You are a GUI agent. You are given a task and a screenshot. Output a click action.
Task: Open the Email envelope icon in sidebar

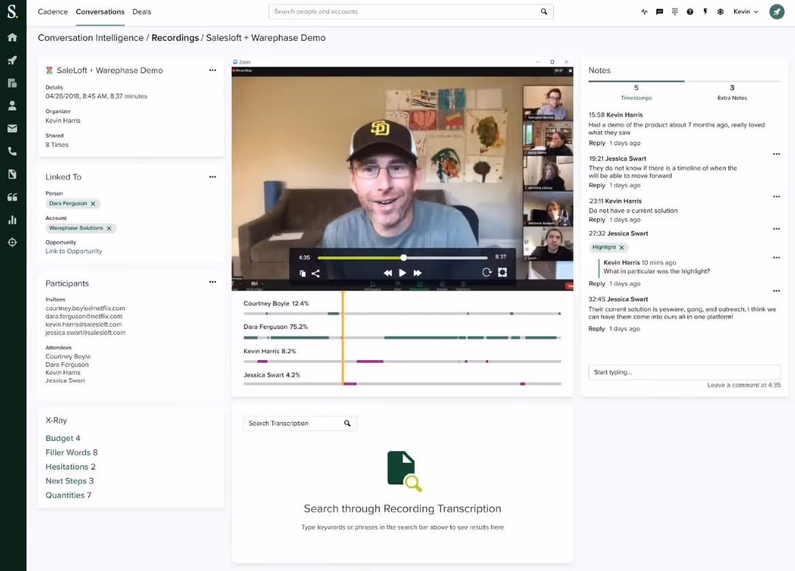(x=12, y=129)
